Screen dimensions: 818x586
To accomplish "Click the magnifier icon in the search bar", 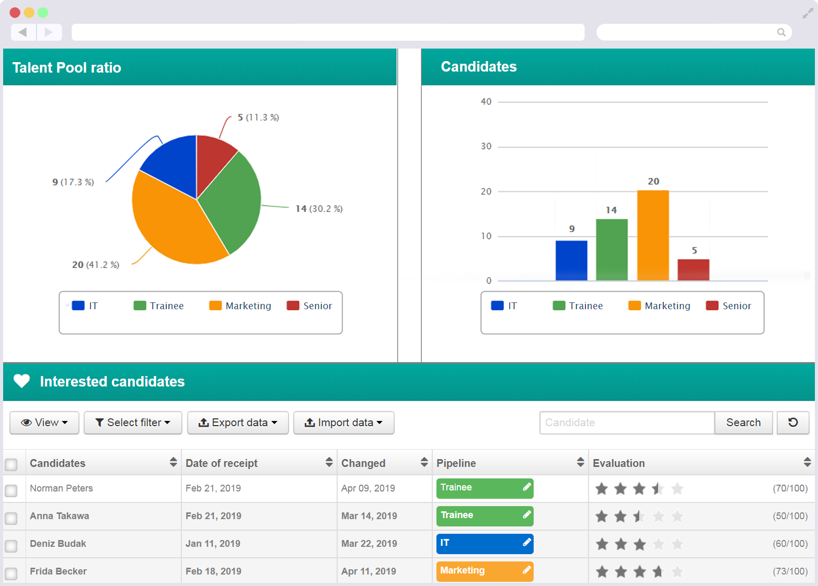I will click(781, 32).
